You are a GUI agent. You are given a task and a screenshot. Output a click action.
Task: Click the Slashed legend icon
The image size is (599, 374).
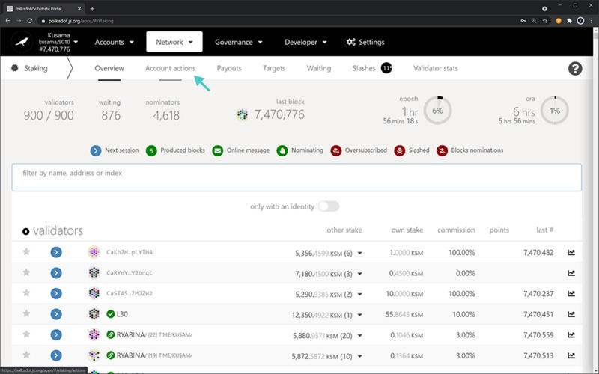click(400, 151)
